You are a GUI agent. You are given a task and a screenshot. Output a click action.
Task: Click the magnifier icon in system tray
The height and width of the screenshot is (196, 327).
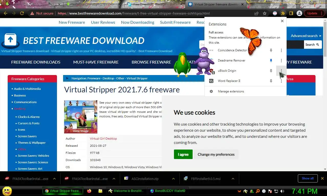[x=258, y=191]
